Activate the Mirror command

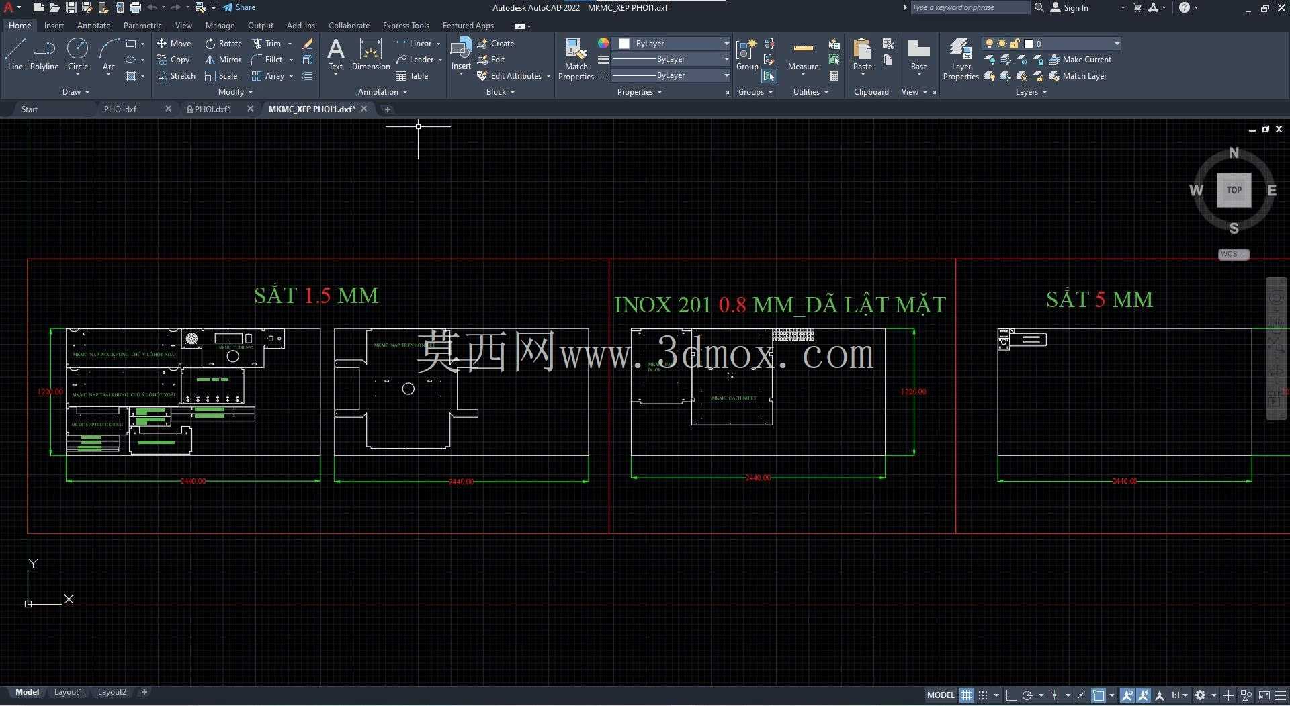(x=223, y=59)
